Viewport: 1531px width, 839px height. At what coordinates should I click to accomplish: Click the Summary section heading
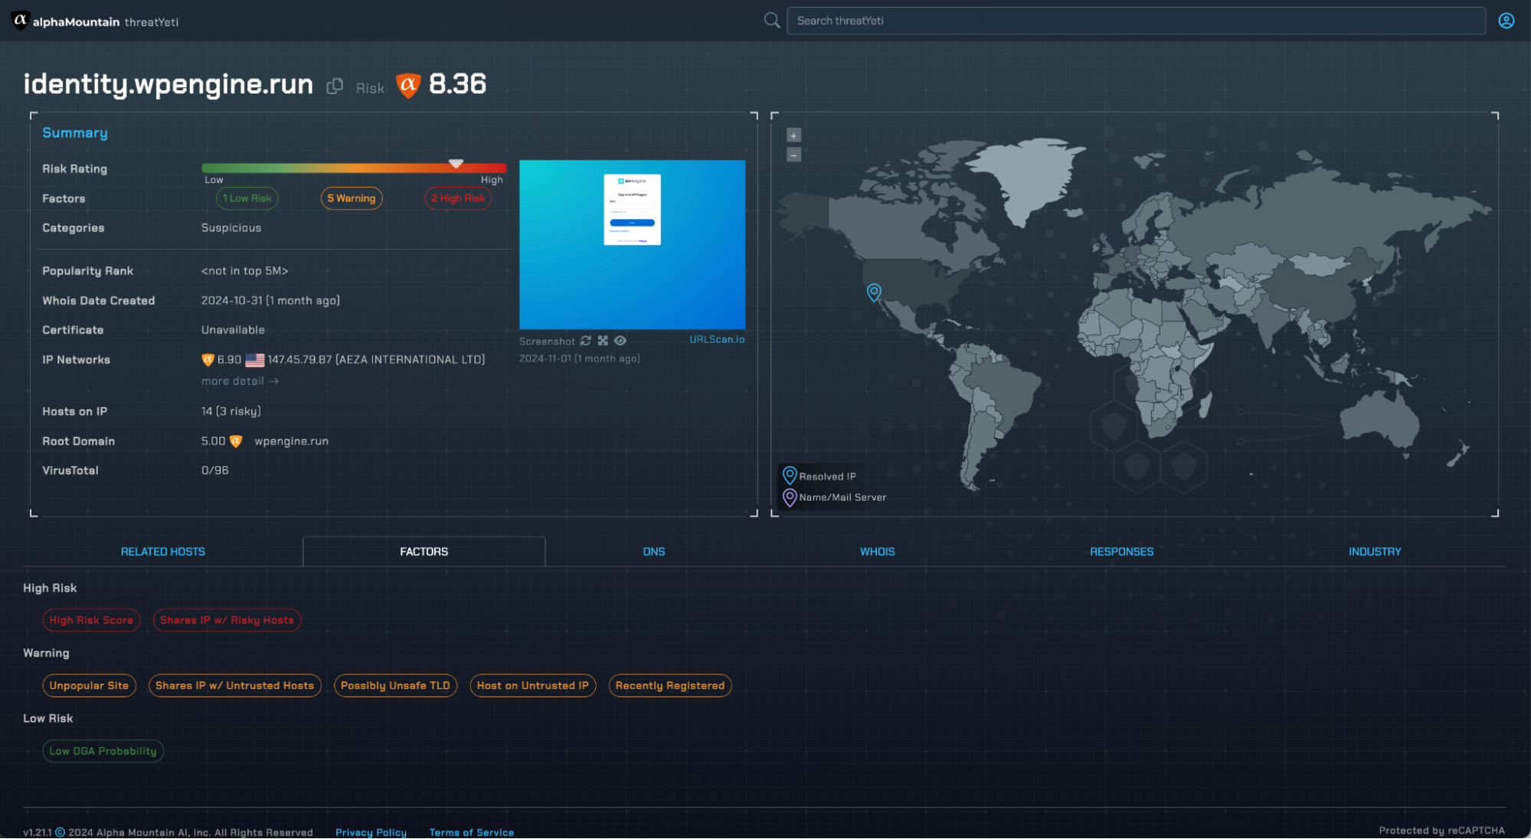pyautogui.click(x=74, y=133)
